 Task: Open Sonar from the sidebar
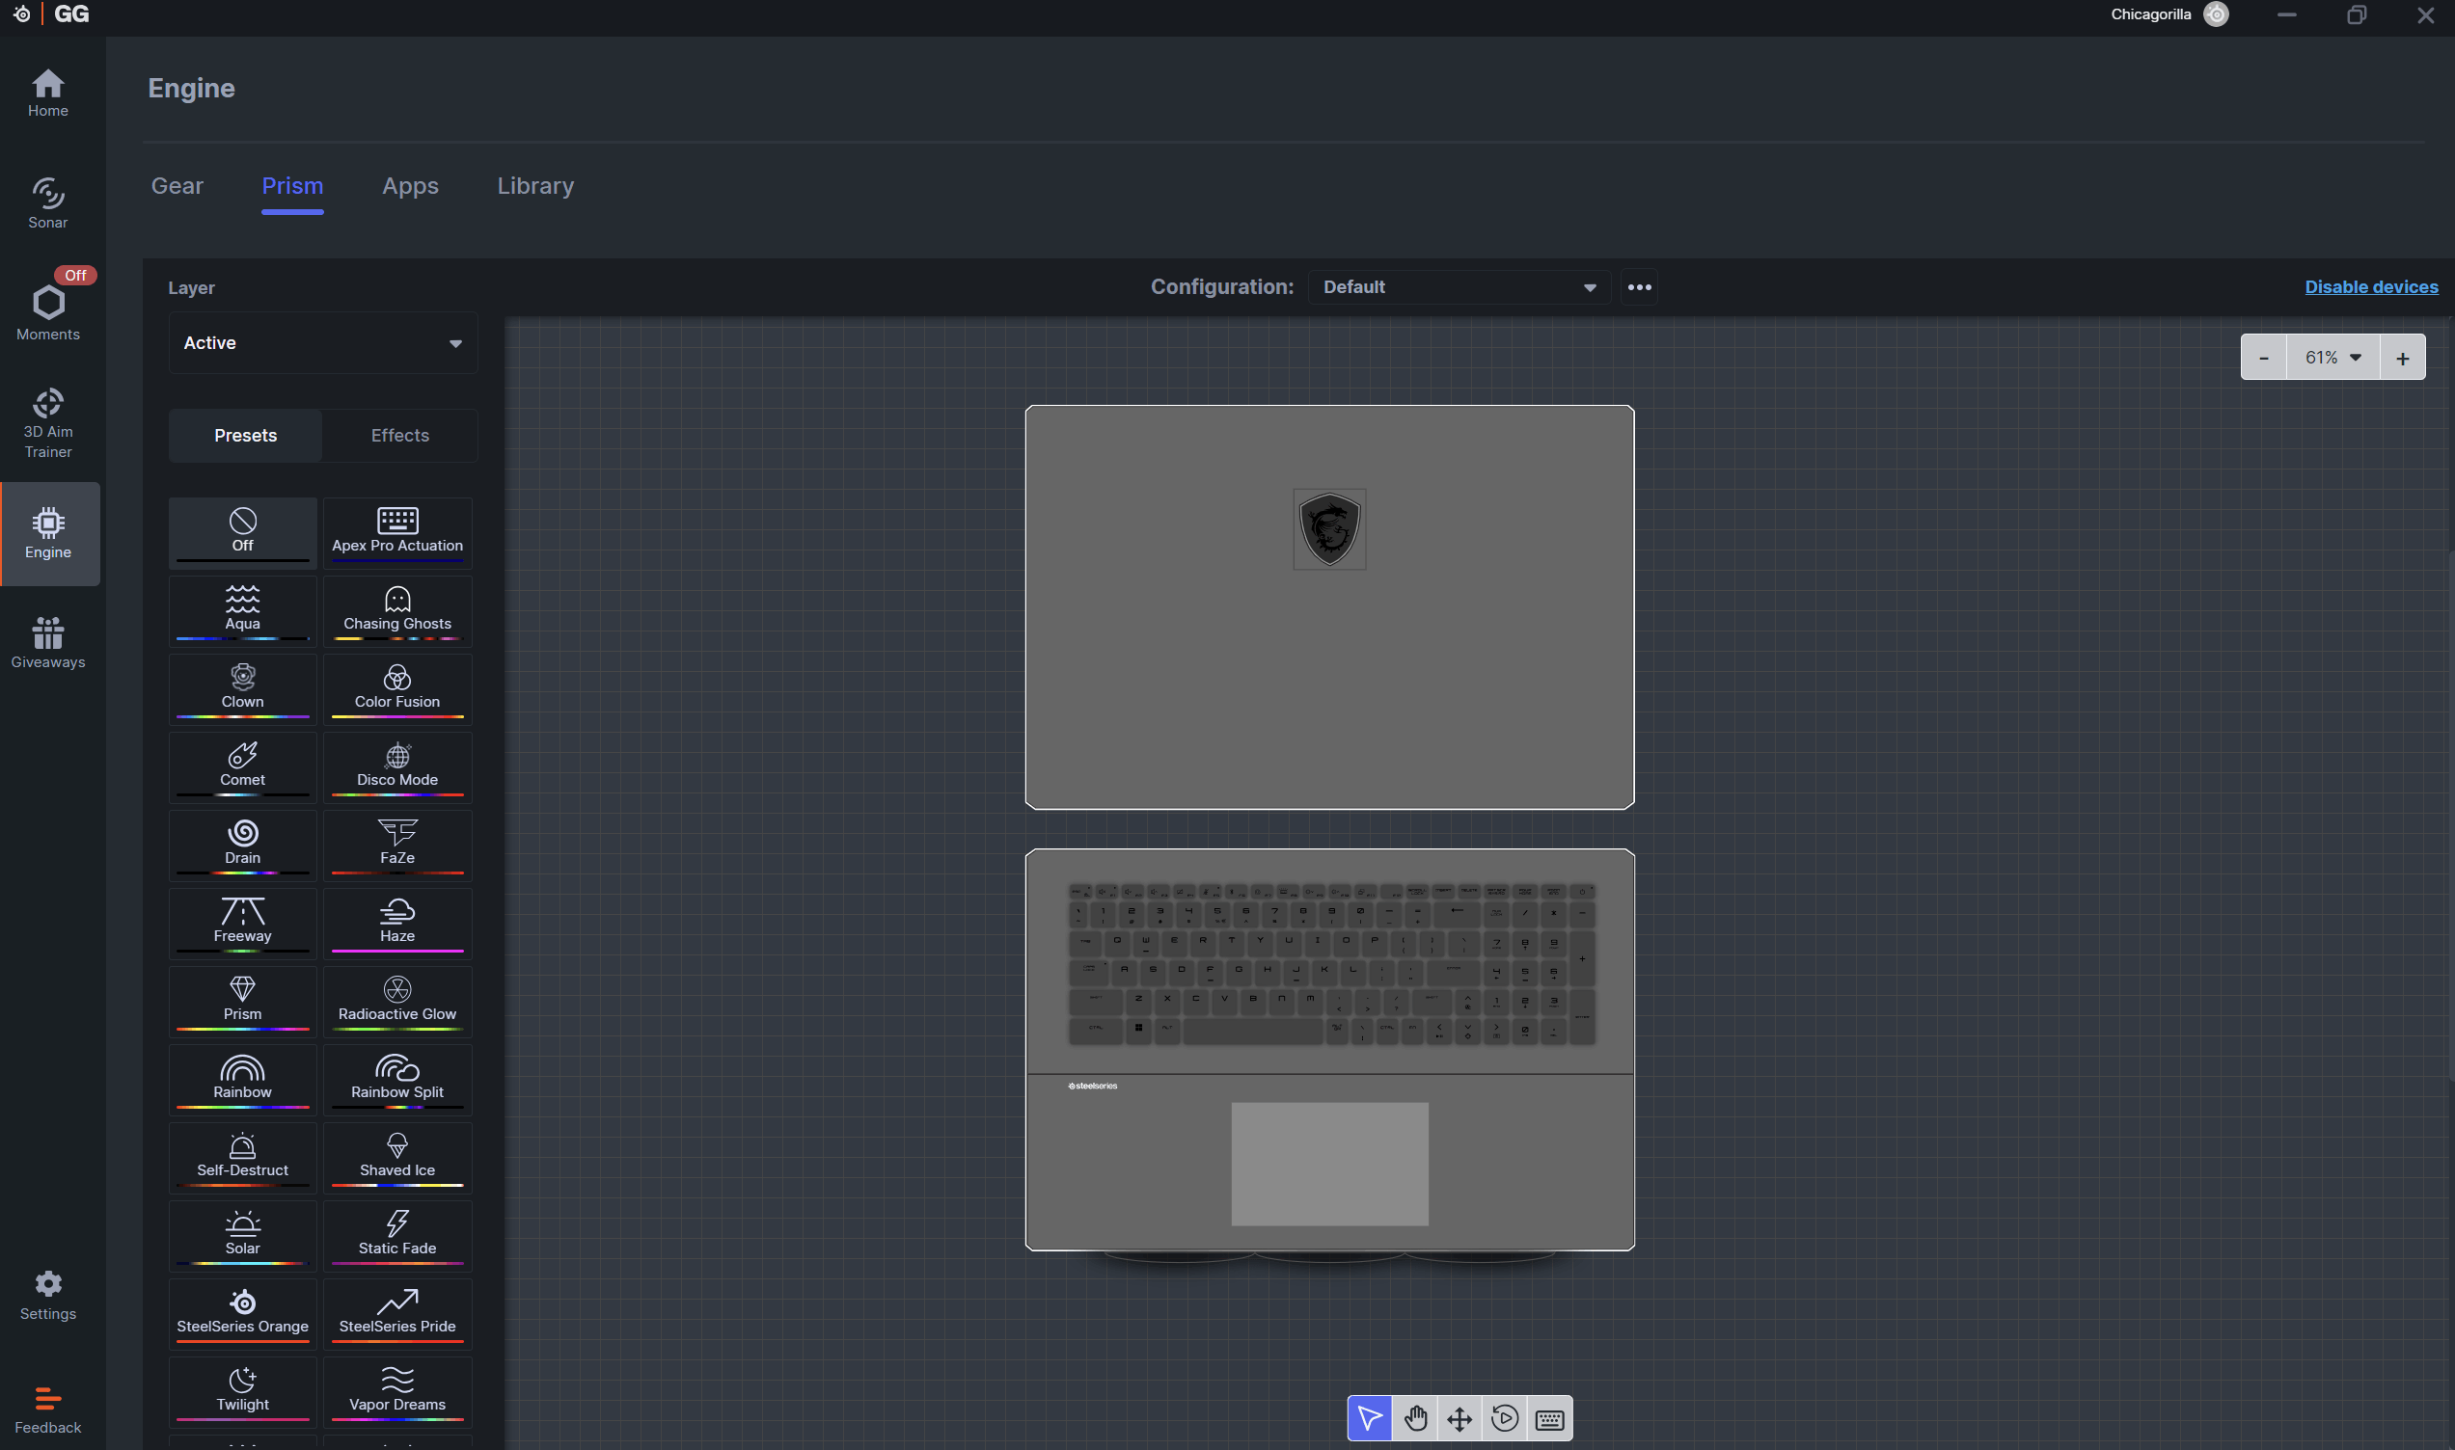click(x=48, y=202)
